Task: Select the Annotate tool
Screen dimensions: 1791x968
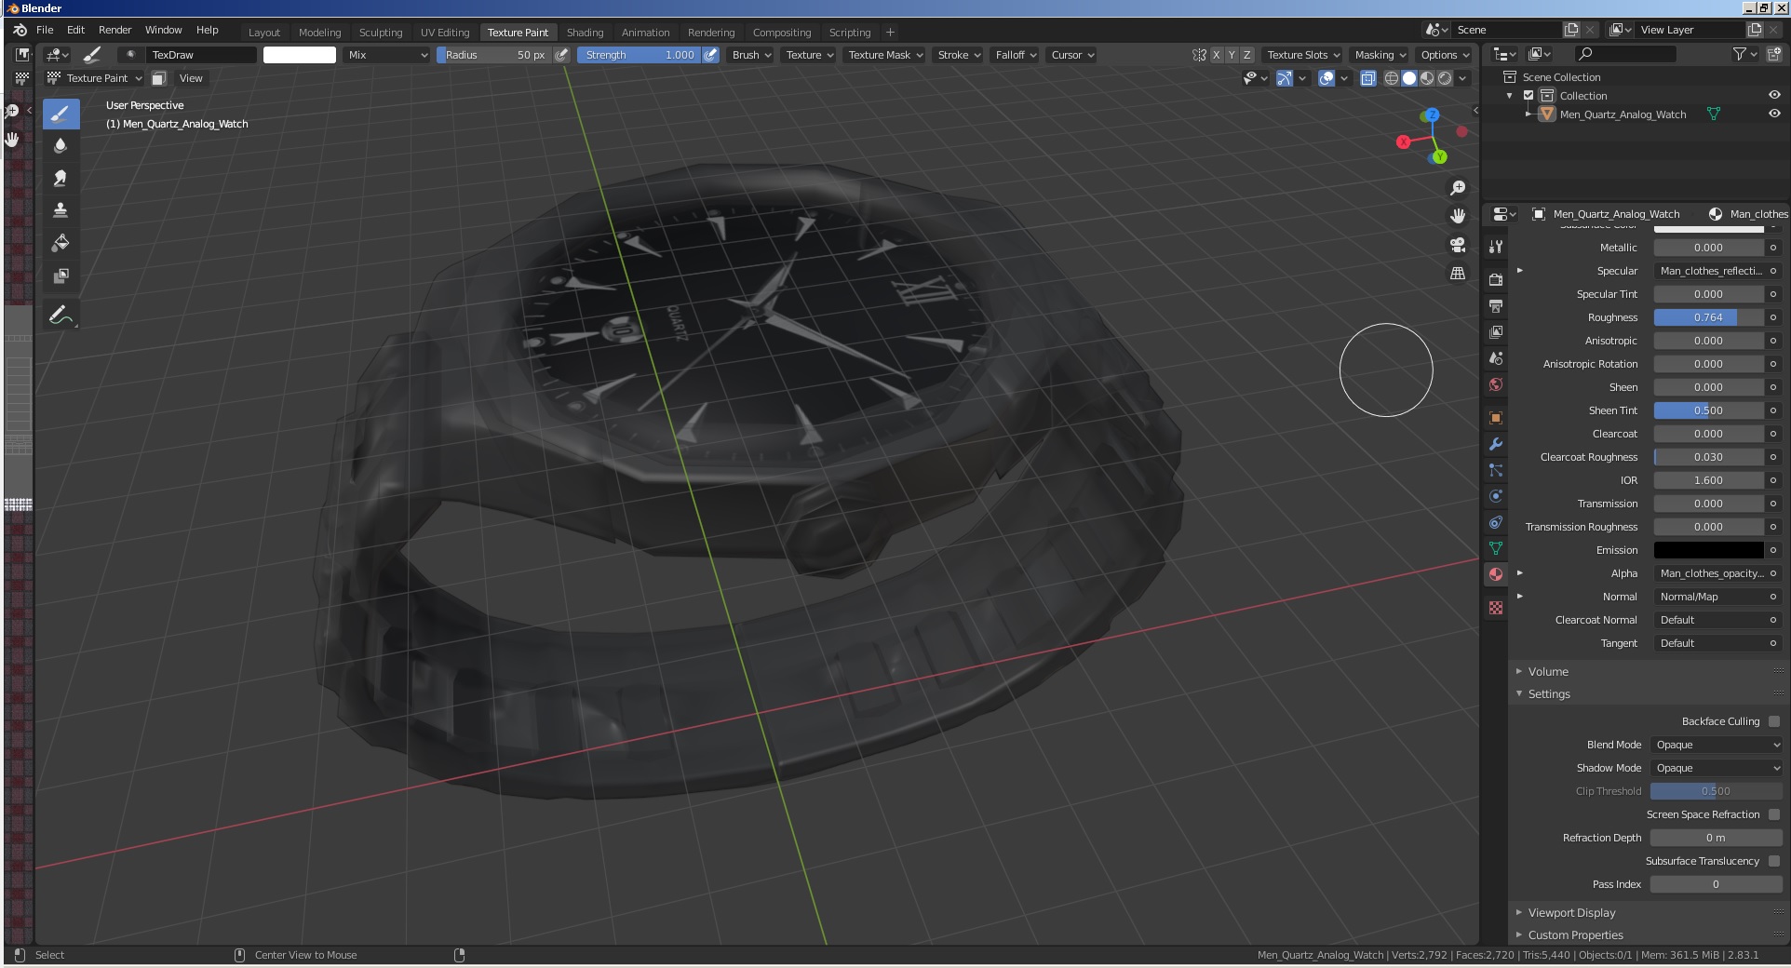Action: point(61,316)
